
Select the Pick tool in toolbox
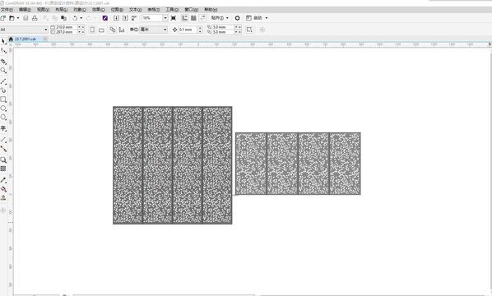(3, 41)
